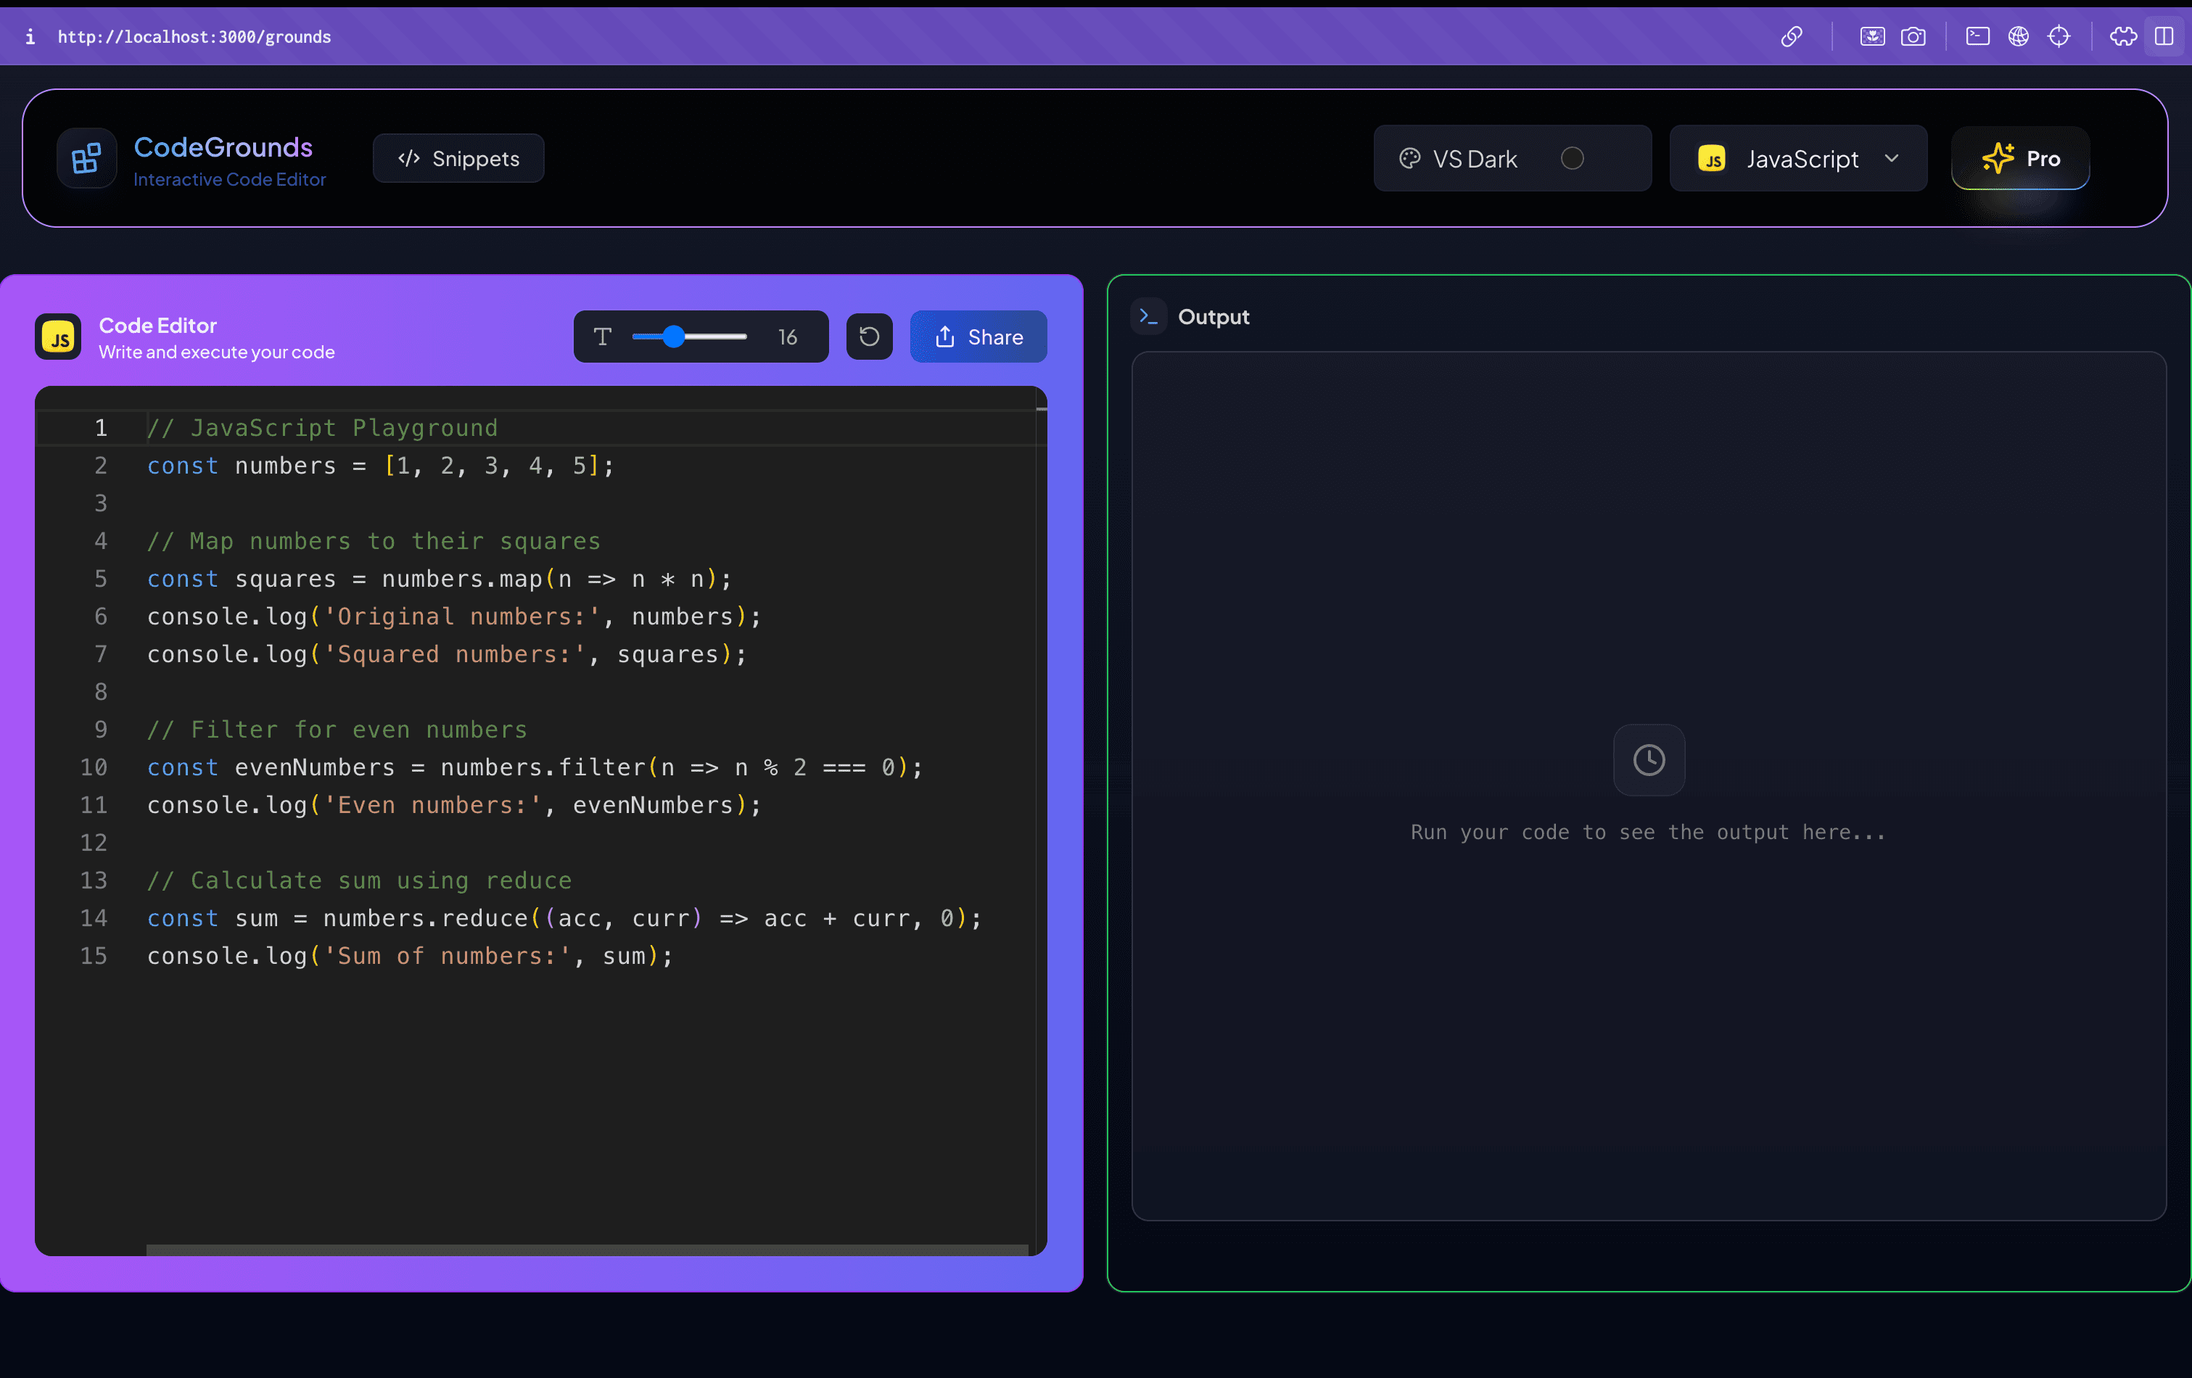The height and width of the screenshot is (1378, 2192).
Task: Click the Pro upgrade button
Action: pos(2020,158)
